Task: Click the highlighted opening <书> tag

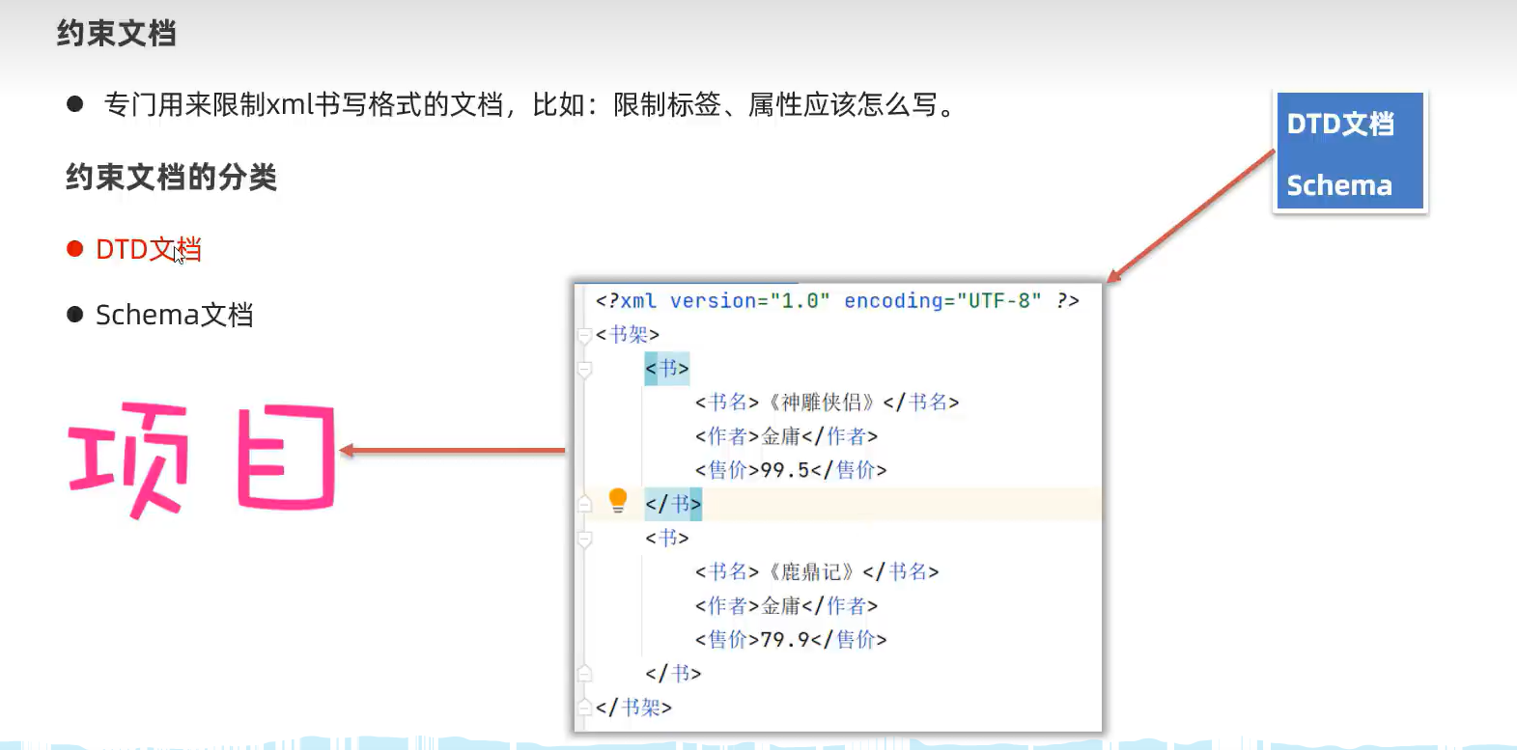Action: (667, 369)
